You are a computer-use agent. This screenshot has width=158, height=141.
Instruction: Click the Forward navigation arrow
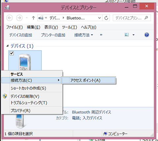[19, 18]
